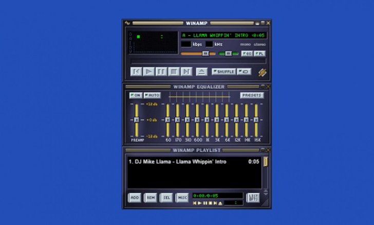Click the 60 Hz band slider handle
This screenshot has height=225, width=374.
click(167, 119)
